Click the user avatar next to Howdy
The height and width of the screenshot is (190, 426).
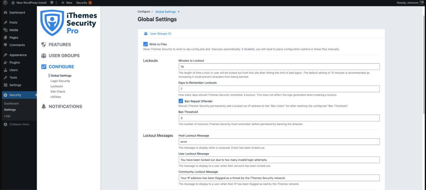[421, 3]
